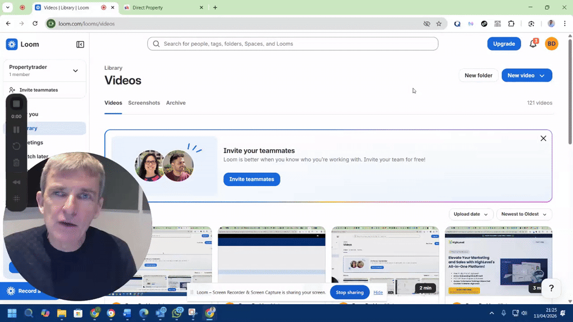Open the New video dropdown
This screenshot has height=322, width=573.
tap(527, 75)
